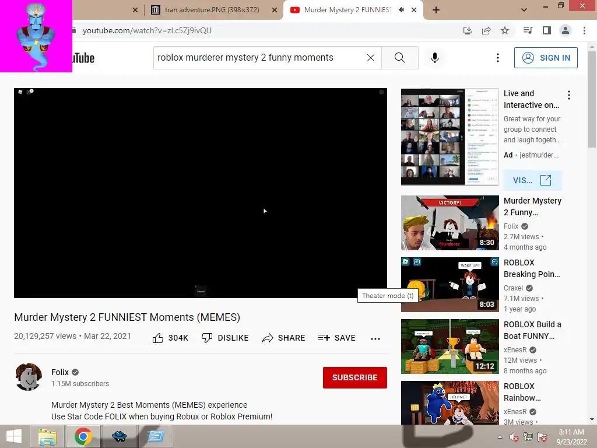Viewport: 597px width, 448px height.
Task: Like the video with thumbs up
Action: [170, 338]
